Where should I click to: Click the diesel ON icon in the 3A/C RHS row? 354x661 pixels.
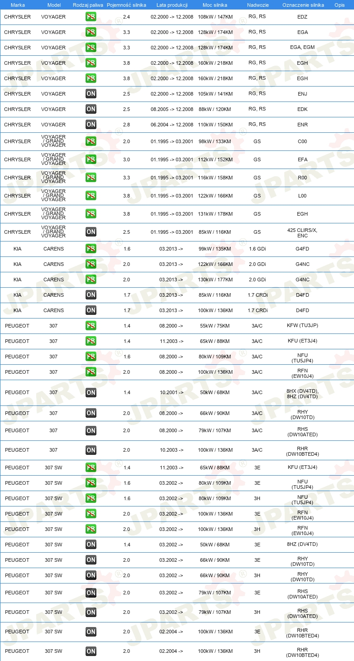[91, 430]
